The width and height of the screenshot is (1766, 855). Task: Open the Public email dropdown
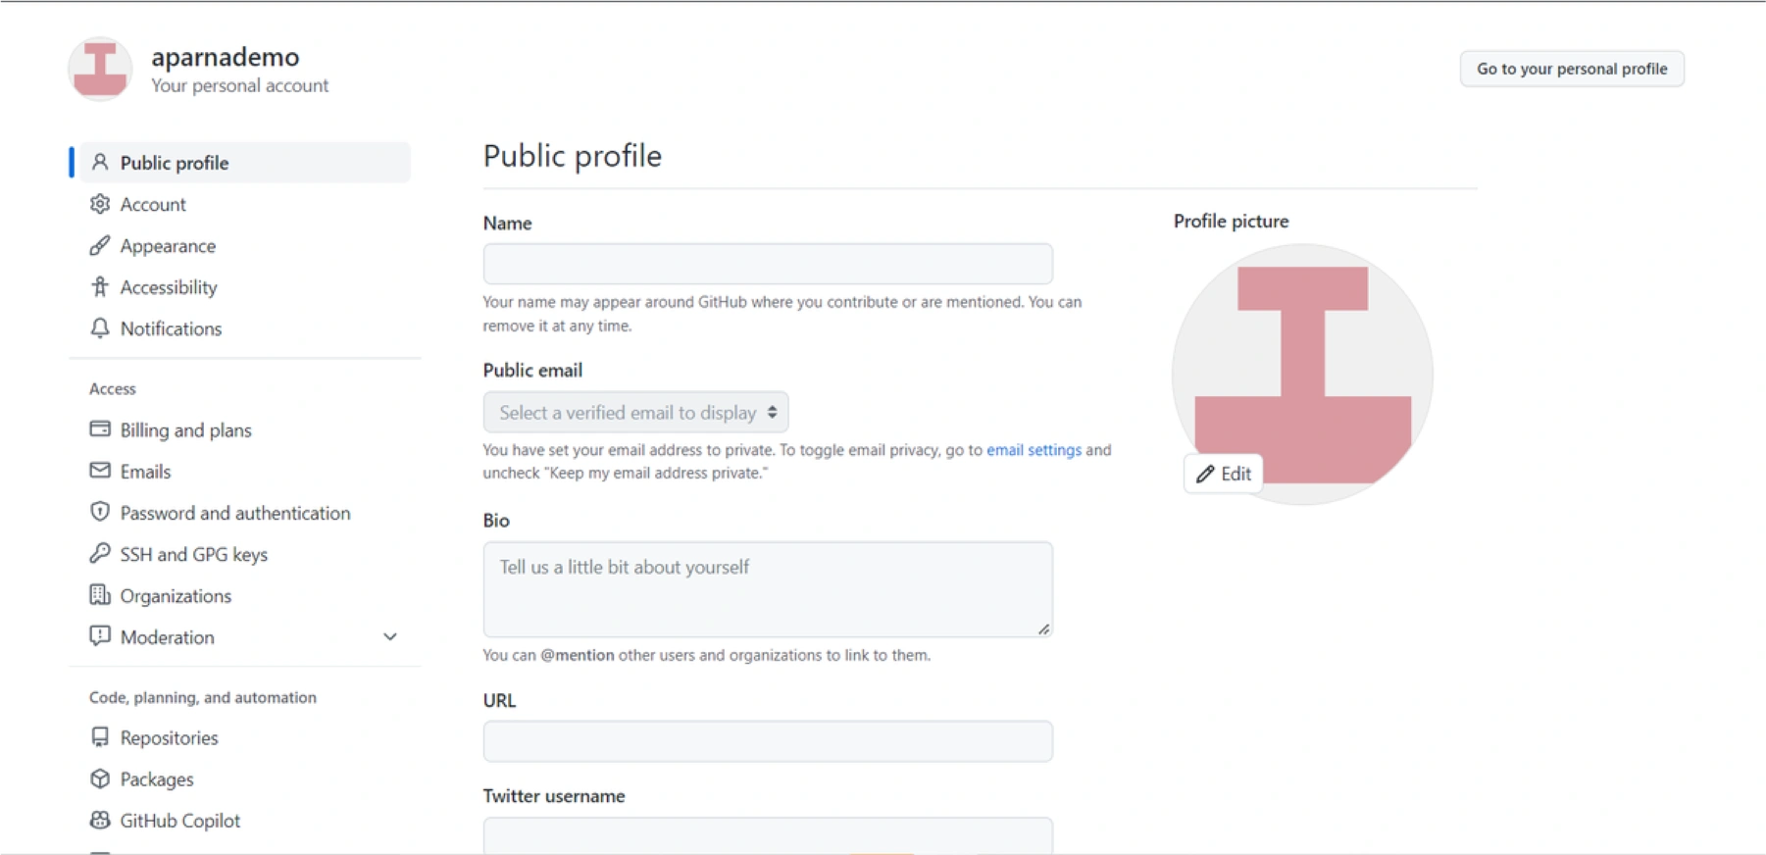tap(635, 413)
